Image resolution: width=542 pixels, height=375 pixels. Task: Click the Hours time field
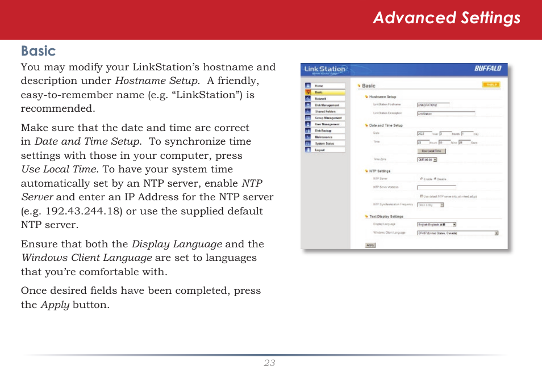(x=423, y=142)
